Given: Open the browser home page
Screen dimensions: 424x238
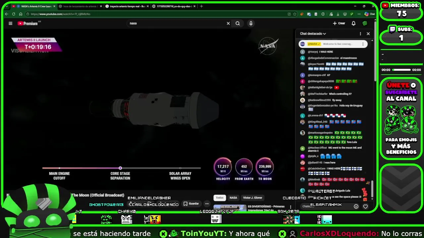Looking at the screenshot, I should click(x=21, y=14).
